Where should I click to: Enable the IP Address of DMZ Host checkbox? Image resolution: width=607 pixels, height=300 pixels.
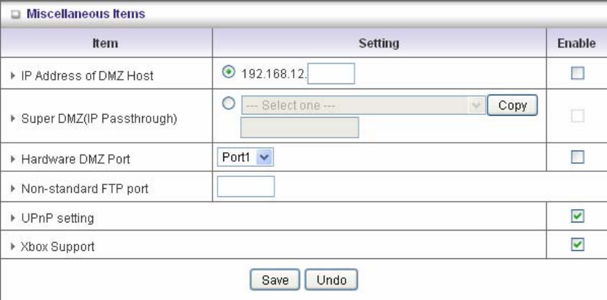[x=576, y=73]
